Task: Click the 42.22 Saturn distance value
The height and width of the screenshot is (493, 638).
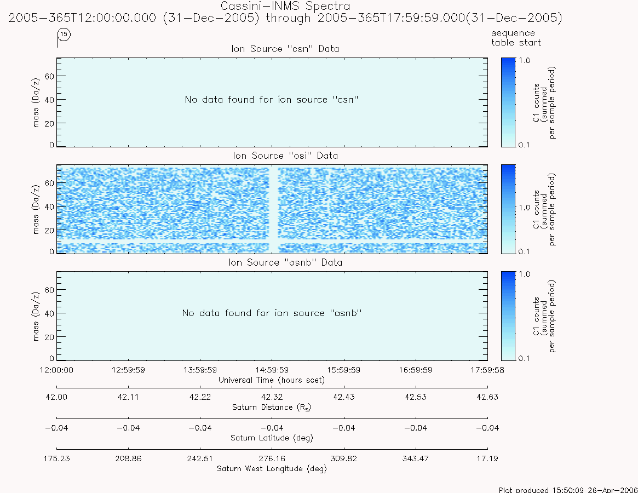Action: click(200, 397)
